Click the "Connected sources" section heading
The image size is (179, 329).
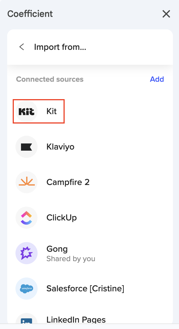50,79
